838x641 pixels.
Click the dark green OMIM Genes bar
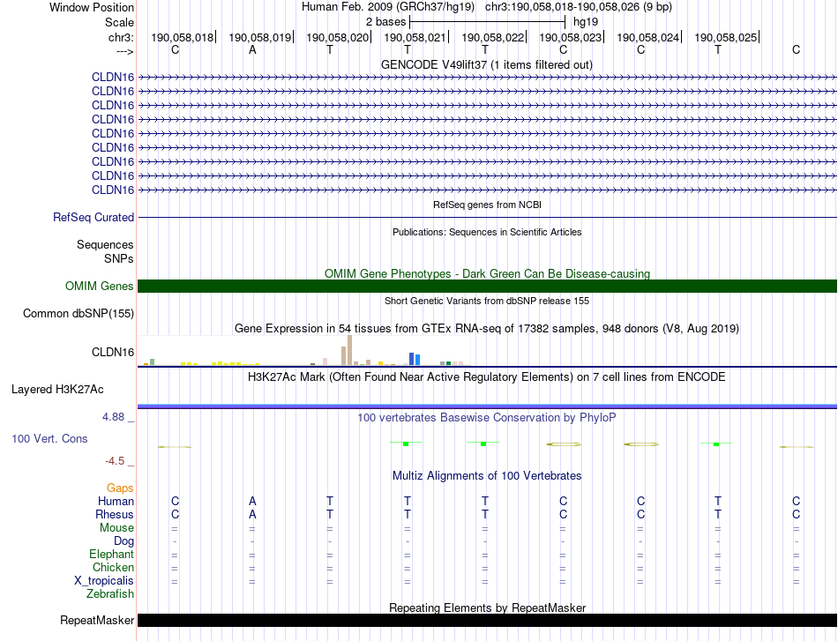tap(487, 286)
